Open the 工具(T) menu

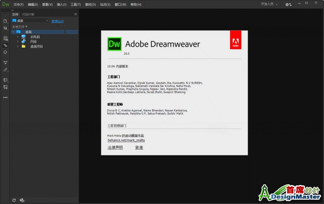(76, 4)
